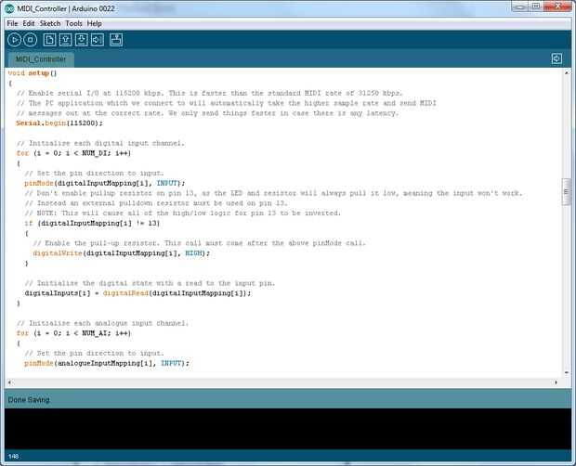Create a new sketch via New icon
This screenshot has width=576, height=466.
(49, 40)
